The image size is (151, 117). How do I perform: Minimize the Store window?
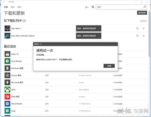(x=136, y=2)
